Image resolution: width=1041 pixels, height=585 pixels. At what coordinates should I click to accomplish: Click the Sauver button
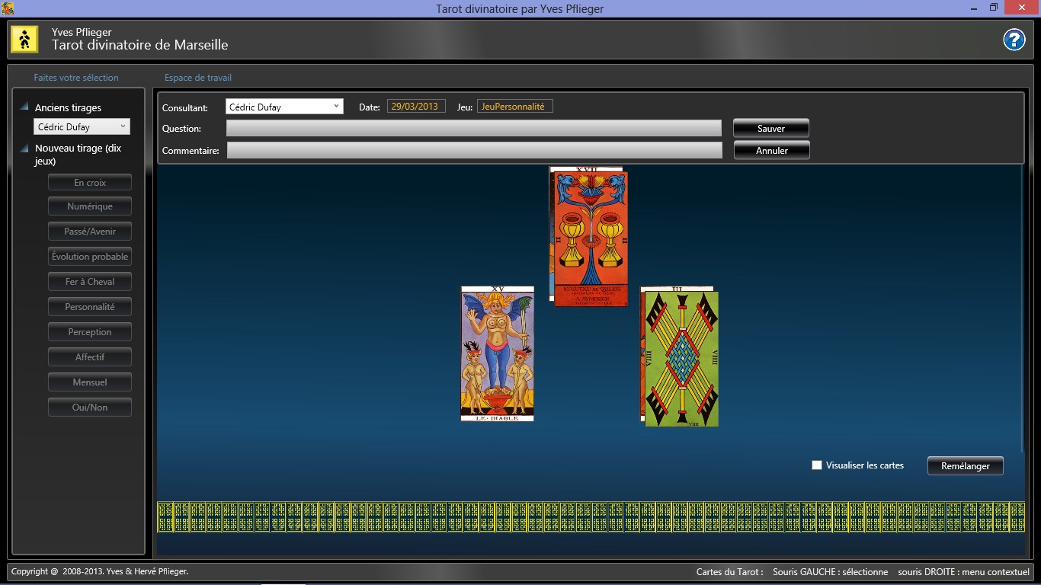point(771,128)
